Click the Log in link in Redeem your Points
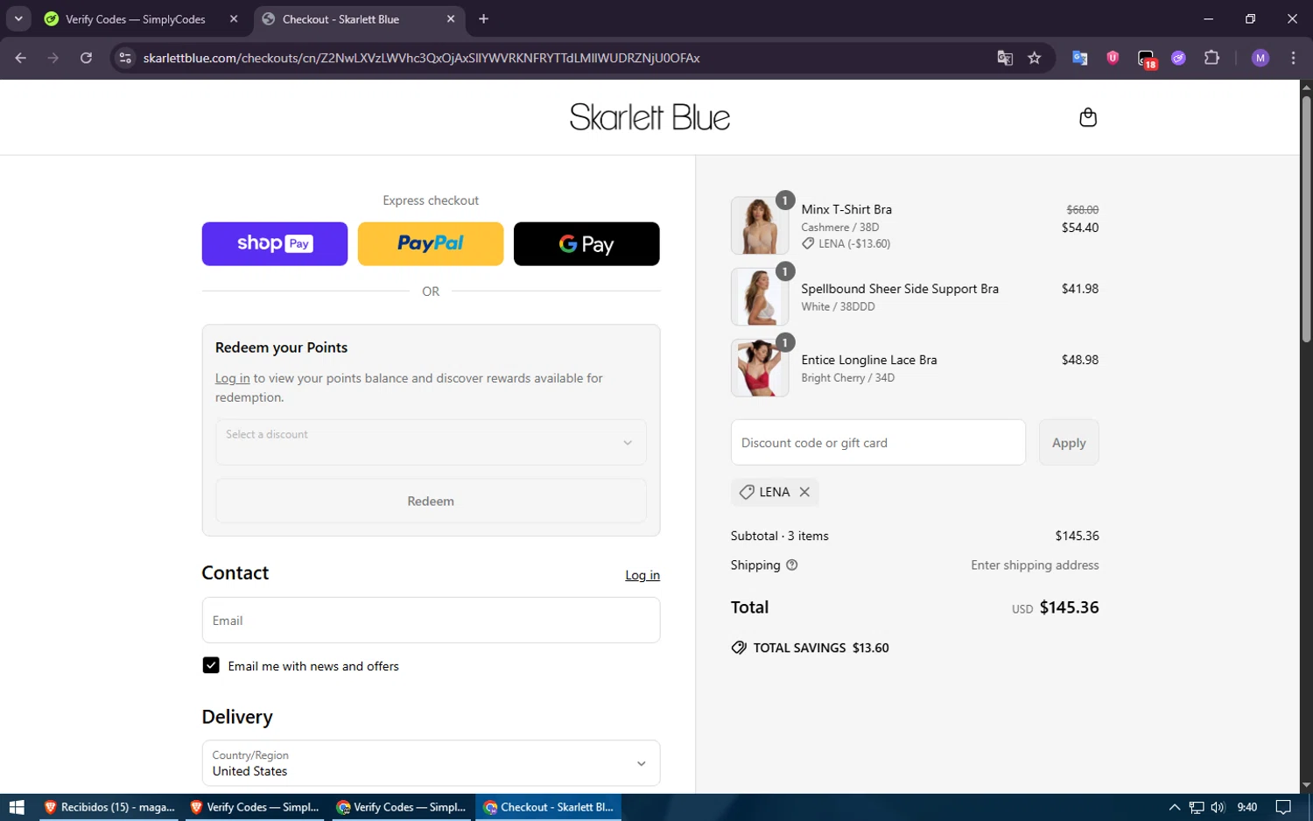 click(233, 378)
